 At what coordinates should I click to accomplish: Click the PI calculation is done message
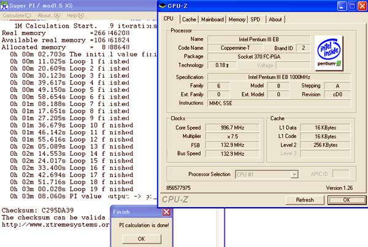(144, 225)
